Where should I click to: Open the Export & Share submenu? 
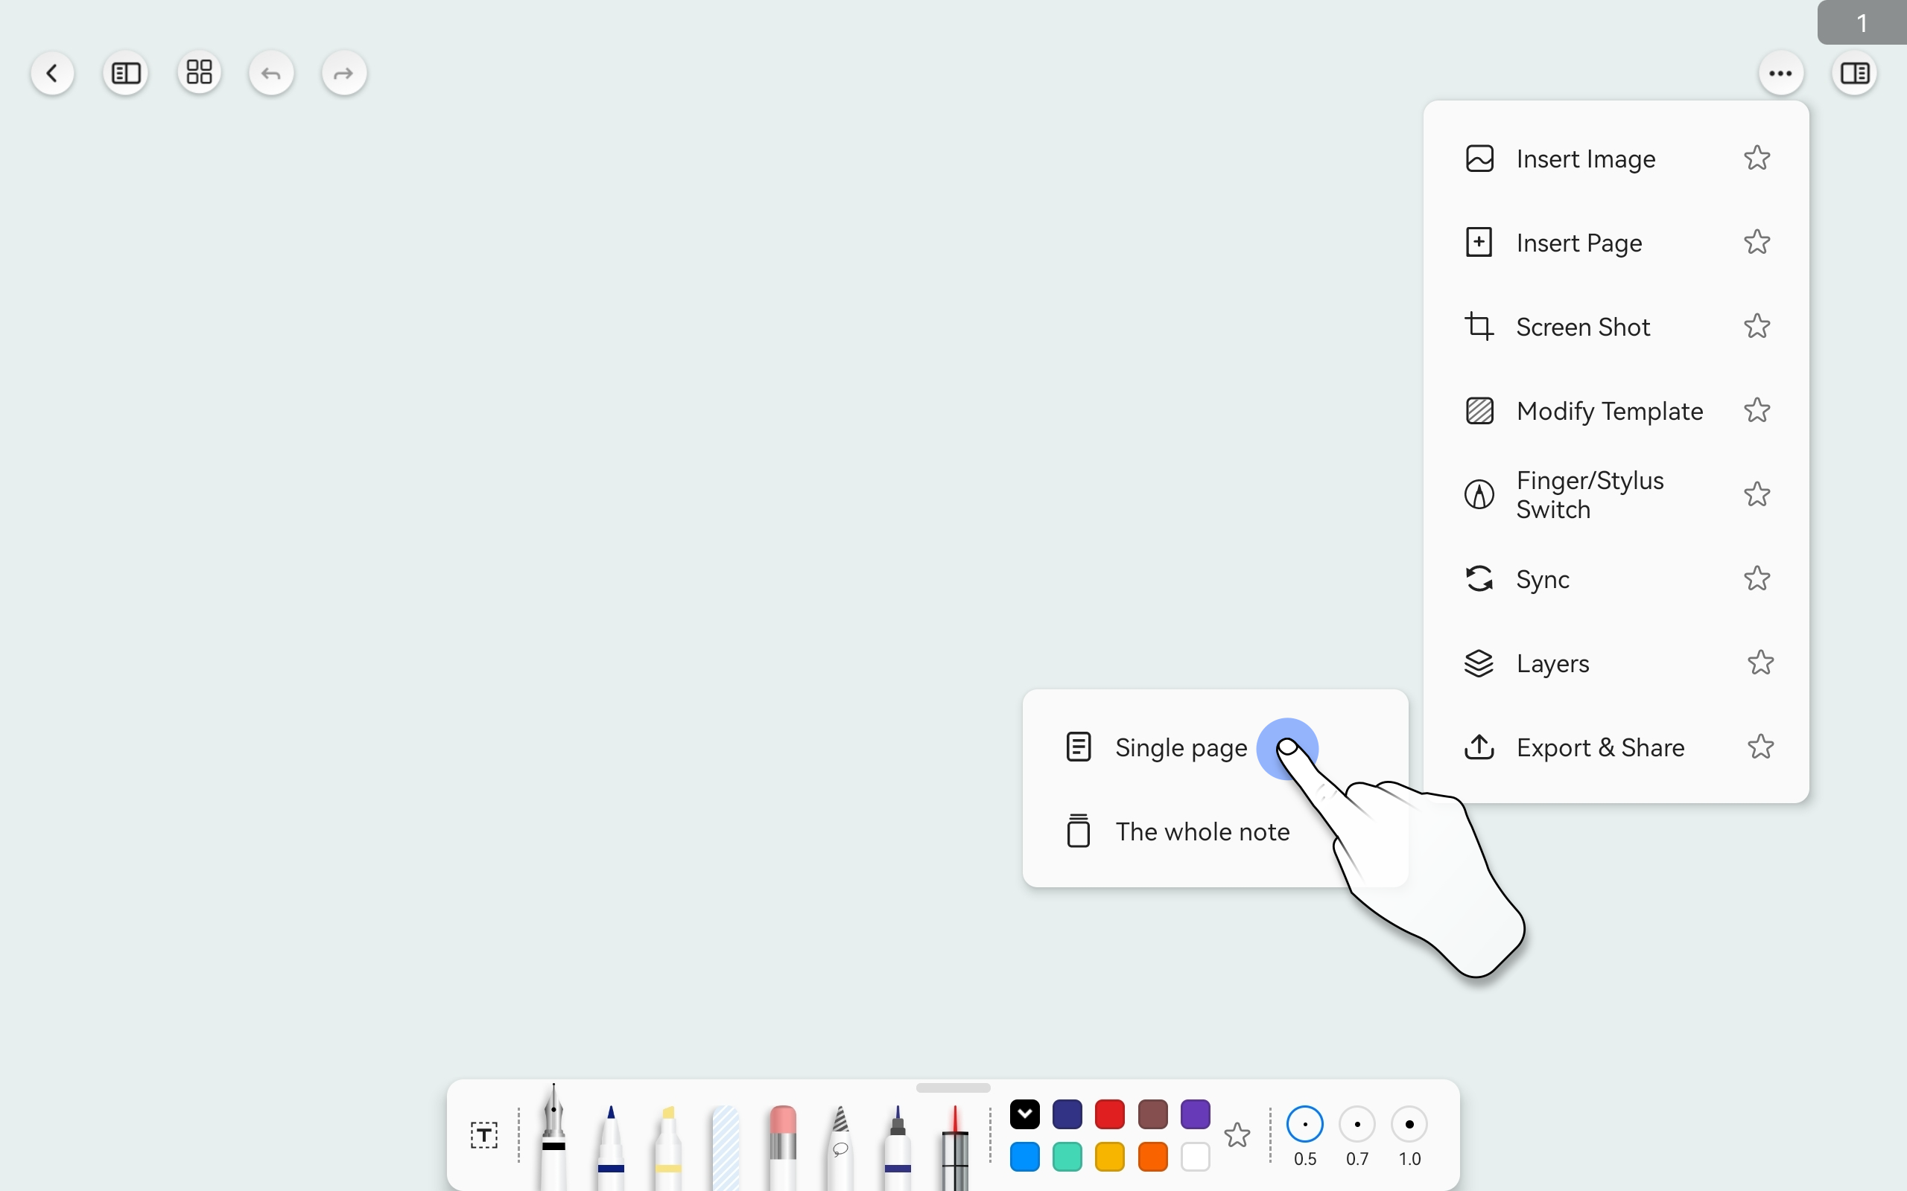click(1599, 747)
